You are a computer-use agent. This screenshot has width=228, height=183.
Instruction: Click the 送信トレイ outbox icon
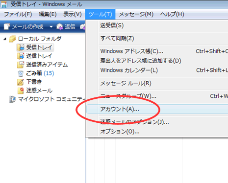coord(21,56)
